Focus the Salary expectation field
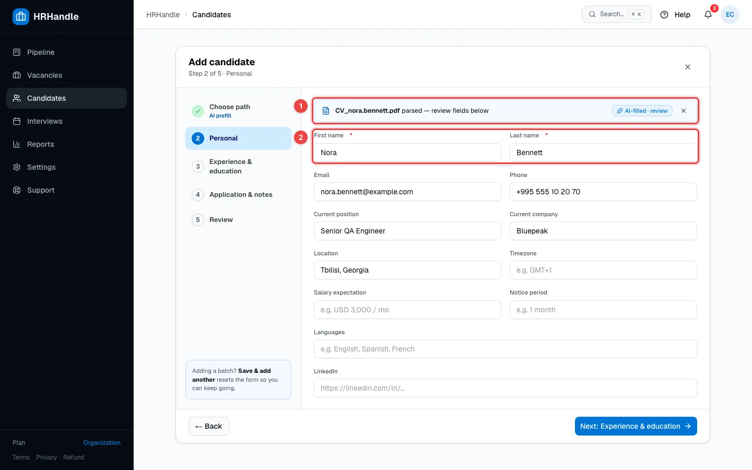752x470 pixels. pos(407,310)
